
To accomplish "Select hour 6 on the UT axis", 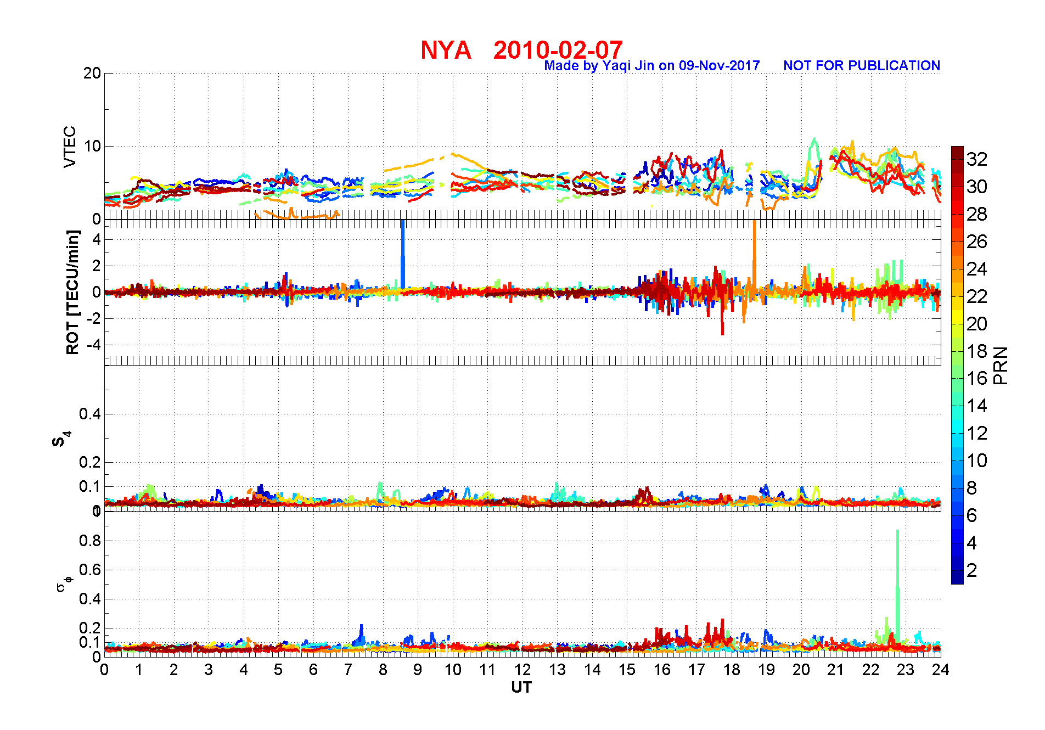I will (313, 670).
